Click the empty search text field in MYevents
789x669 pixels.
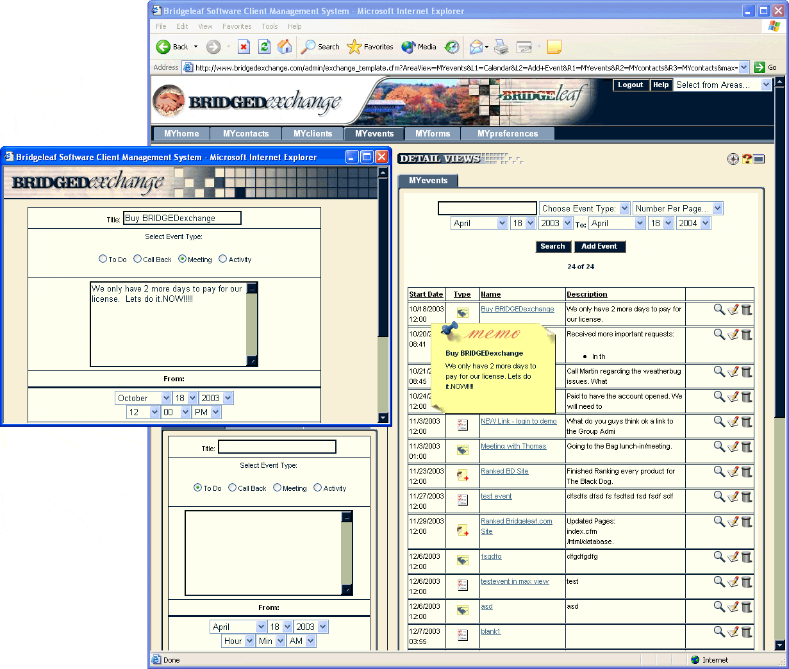[487, 208]
